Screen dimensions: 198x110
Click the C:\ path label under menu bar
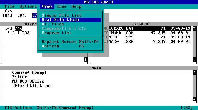click(9, 11)
